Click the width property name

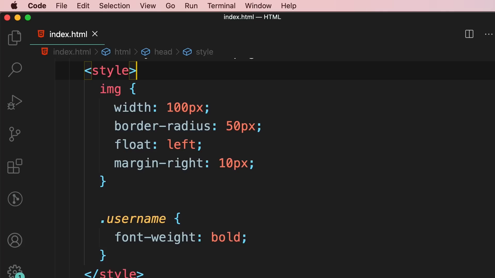[x=133, y=107]
